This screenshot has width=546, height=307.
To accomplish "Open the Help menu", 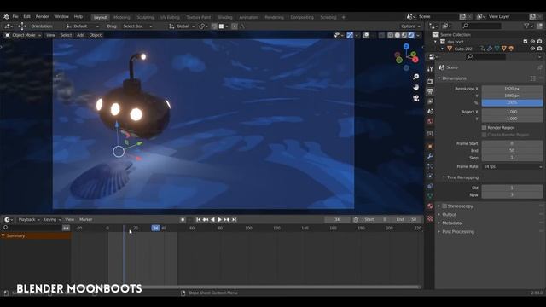I will coord(78,17).
